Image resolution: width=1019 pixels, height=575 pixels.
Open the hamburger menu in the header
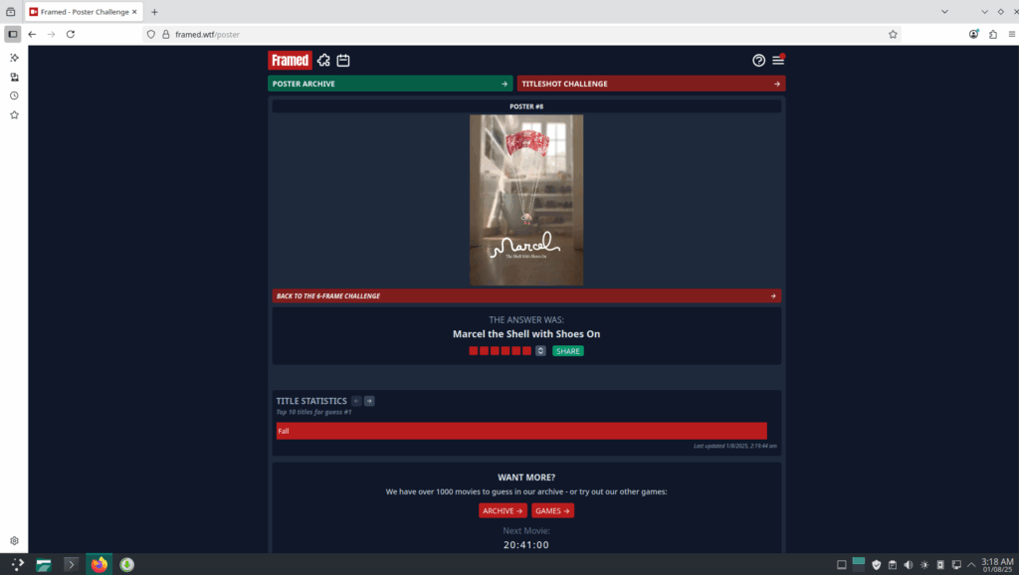(778, 61)
